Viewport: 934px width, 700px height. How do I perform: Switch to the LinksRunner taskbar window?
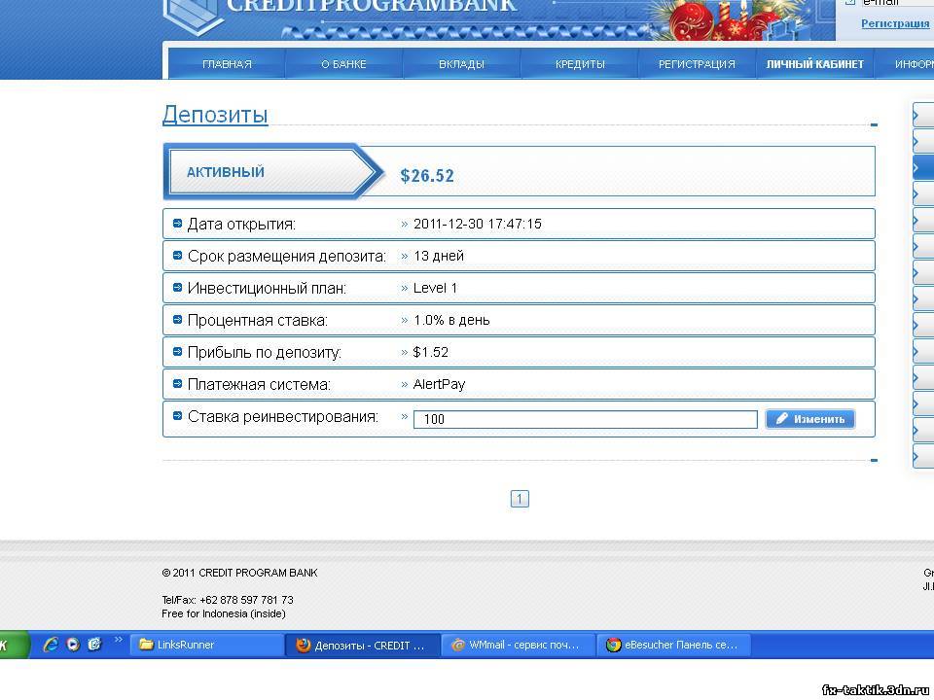[x=205, y=645]
